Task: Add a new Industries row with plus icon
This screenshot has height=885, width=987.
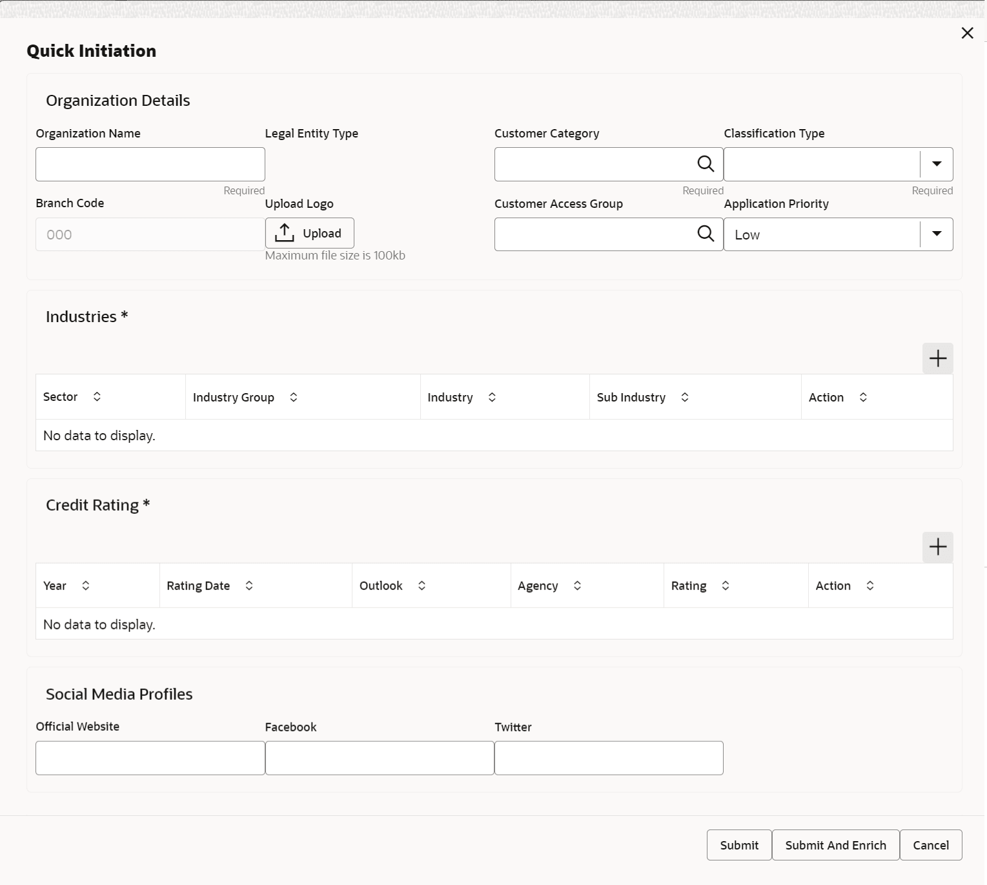Action: [937, 358]
